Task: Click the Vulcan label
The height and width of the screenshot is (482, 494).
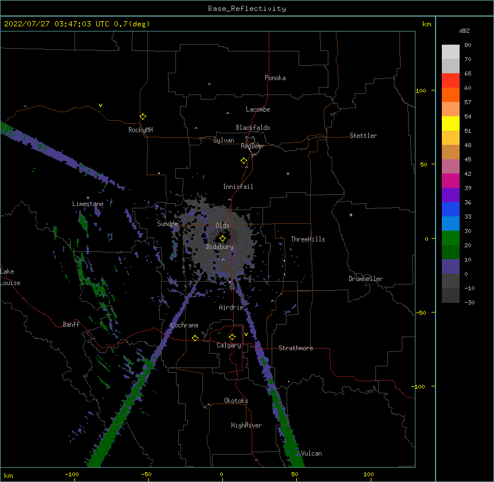Action: point(311,453)
